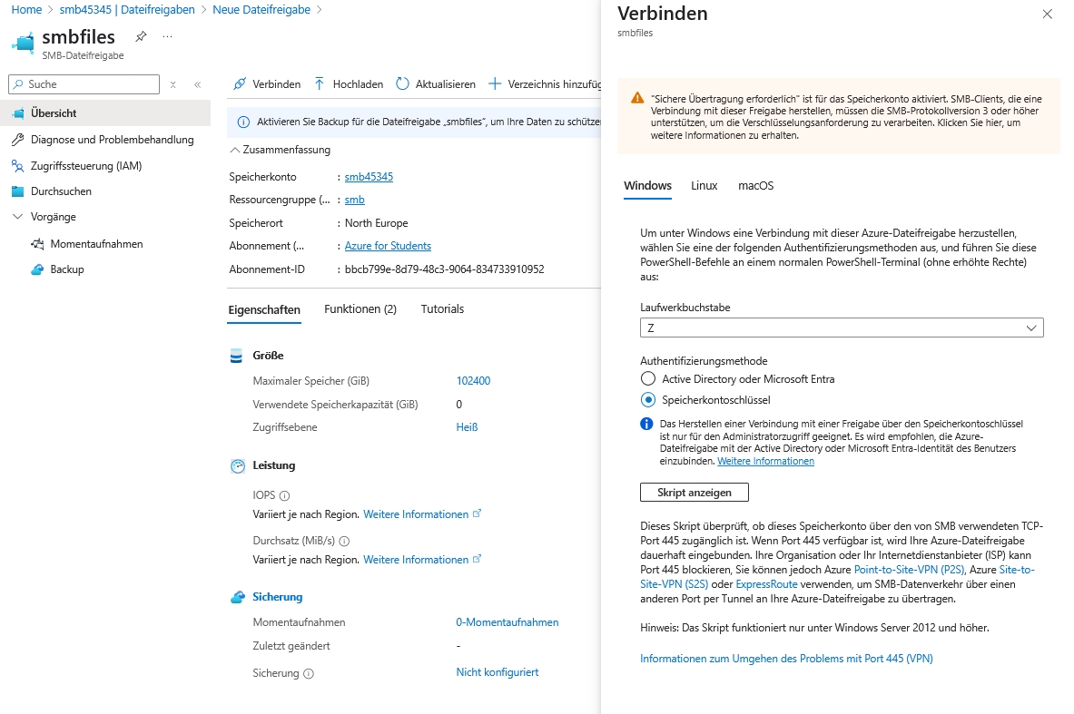This screenshot has width=1074, height=714.
Task: Click the Hochladen upload icon
Action: click(320, 83)
